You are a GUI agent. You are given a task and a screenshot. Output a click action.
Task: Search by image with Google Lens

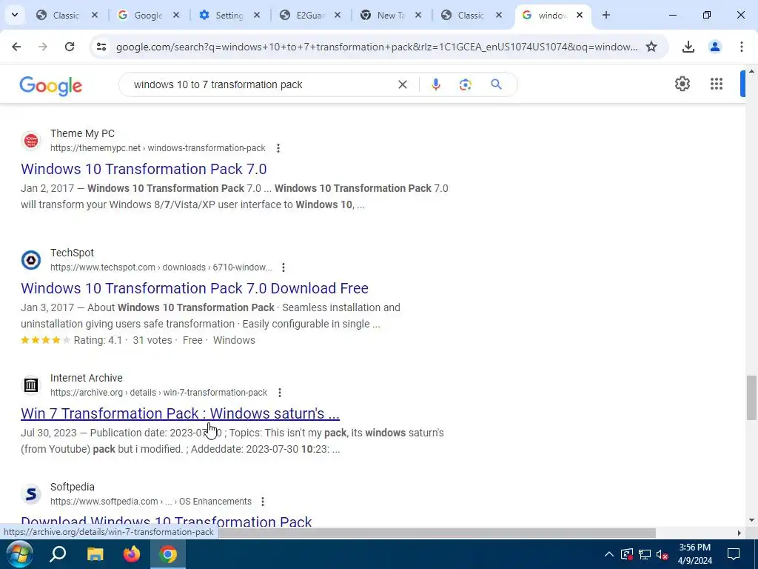[465, 84]
